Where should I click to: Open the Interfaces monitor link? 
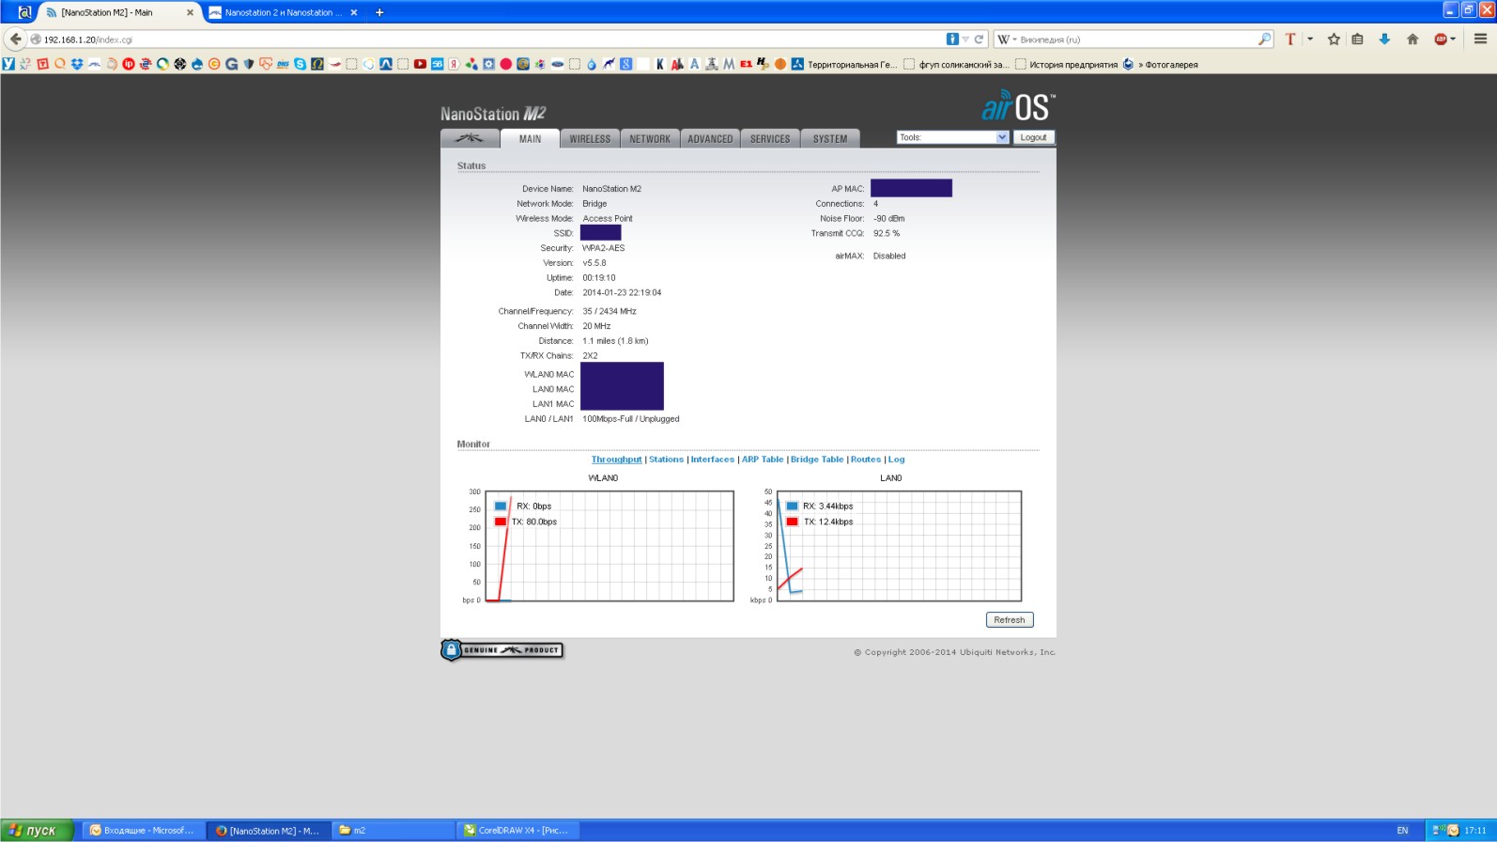tap(712, 460)
